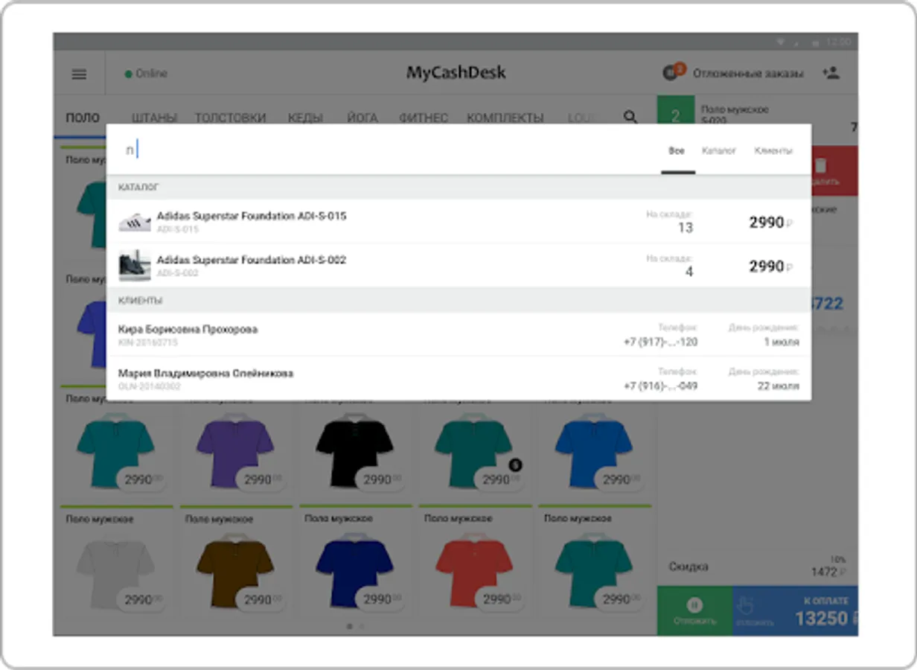Switch to the ШТАНЫ category tab
The height and width of the screenshot is (670, 917).
point(154,118)
